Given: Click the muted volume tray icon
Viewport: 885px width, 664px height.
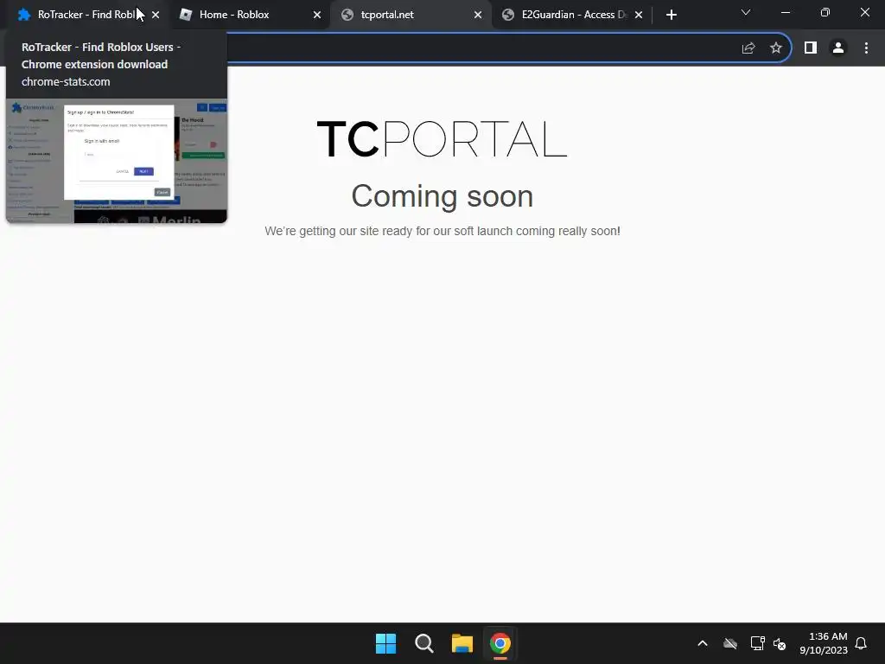Looking at the screenshot, I should tap(780, 643).
